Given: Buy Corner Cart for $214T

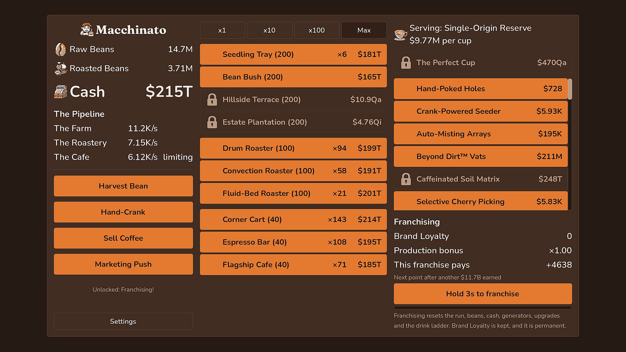Looking at the screenshot, I should 293,219.
